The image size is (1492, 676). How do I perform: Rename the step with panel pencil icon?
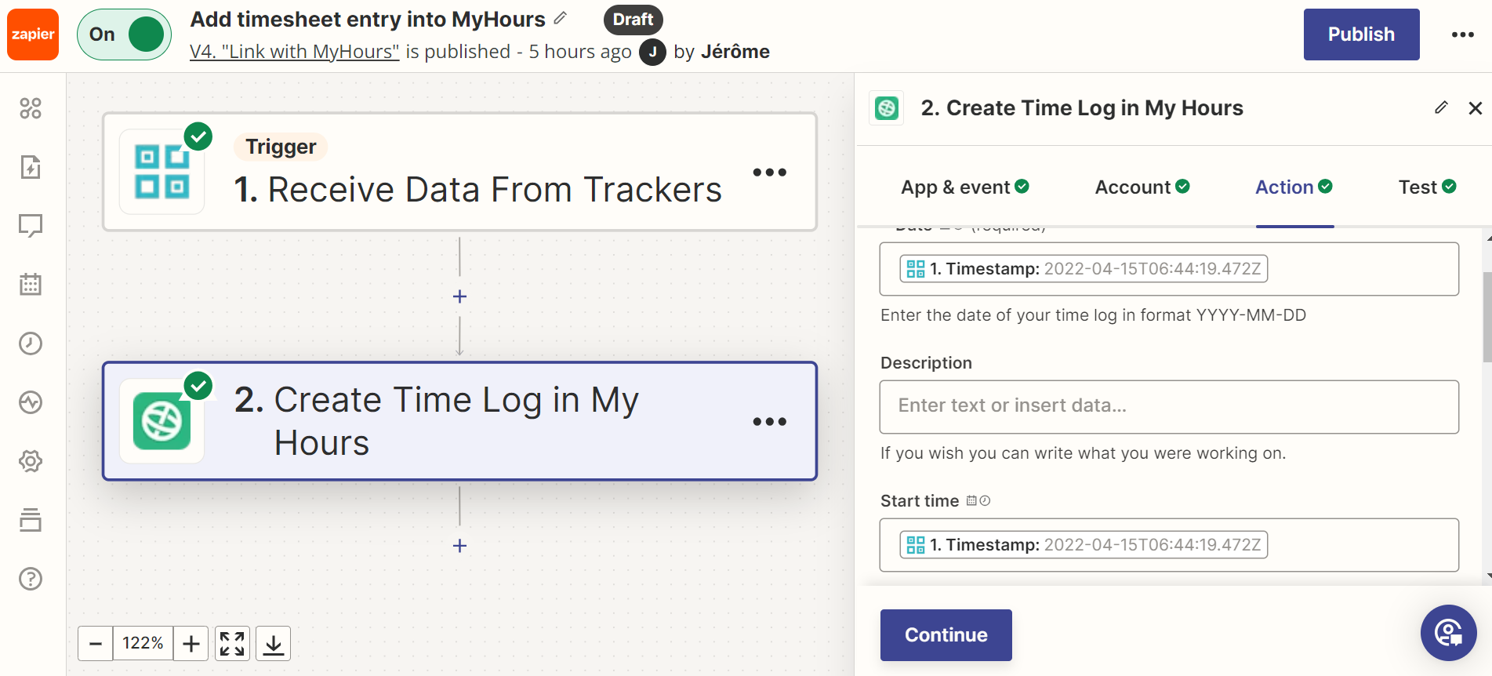pos(1441,107)
